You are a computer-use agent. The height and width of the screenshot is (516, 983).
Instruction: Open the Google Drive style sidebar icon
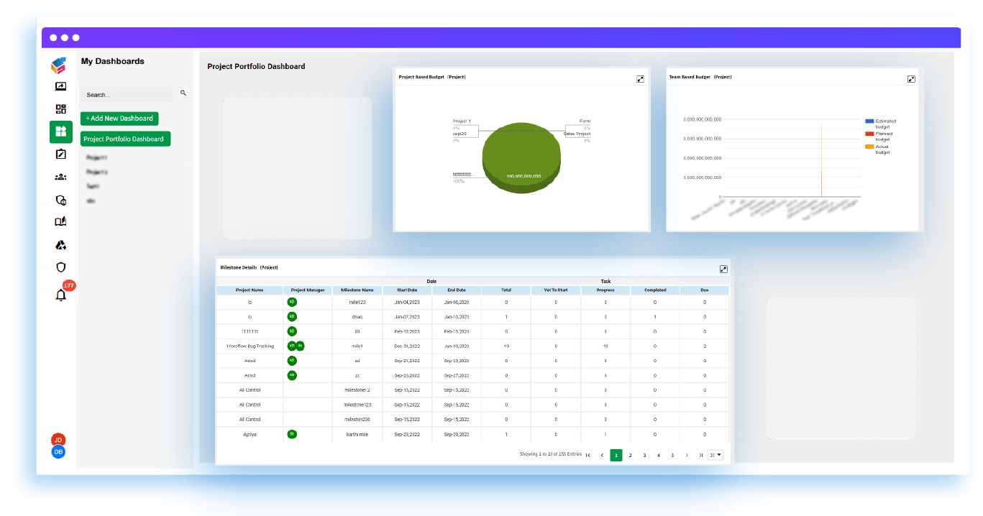coord(60,245)
